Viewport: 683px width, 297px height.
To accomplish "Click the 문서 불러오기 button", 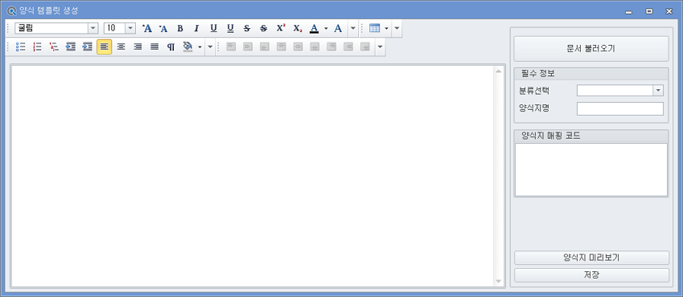I will click(591, 49).
